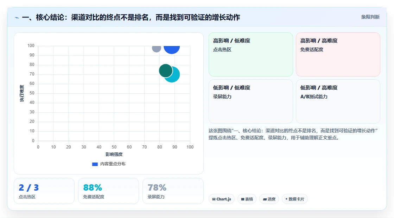This screenshot has height=218, width=394.
Task: Click the 执行难度 y-axis title
Action: (22, 93)
